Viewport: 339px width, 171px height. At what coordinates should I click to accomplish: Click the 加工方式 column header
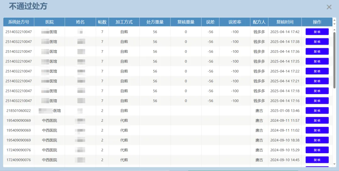pos(124,22)
